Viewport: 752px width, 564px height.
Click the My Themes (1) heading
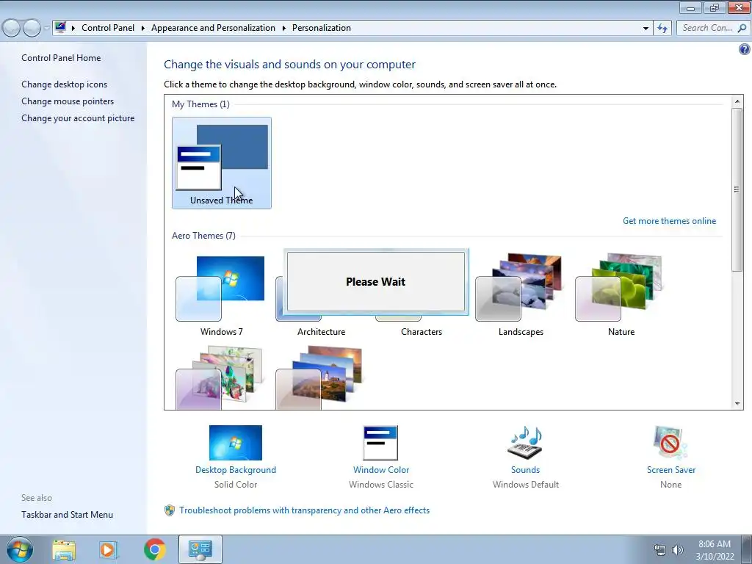pyautogui.click(x=200, y=104)
